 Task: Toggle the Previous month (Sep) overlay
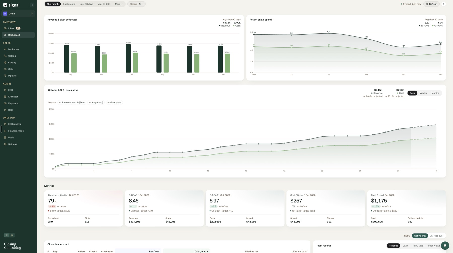point(72,102)
